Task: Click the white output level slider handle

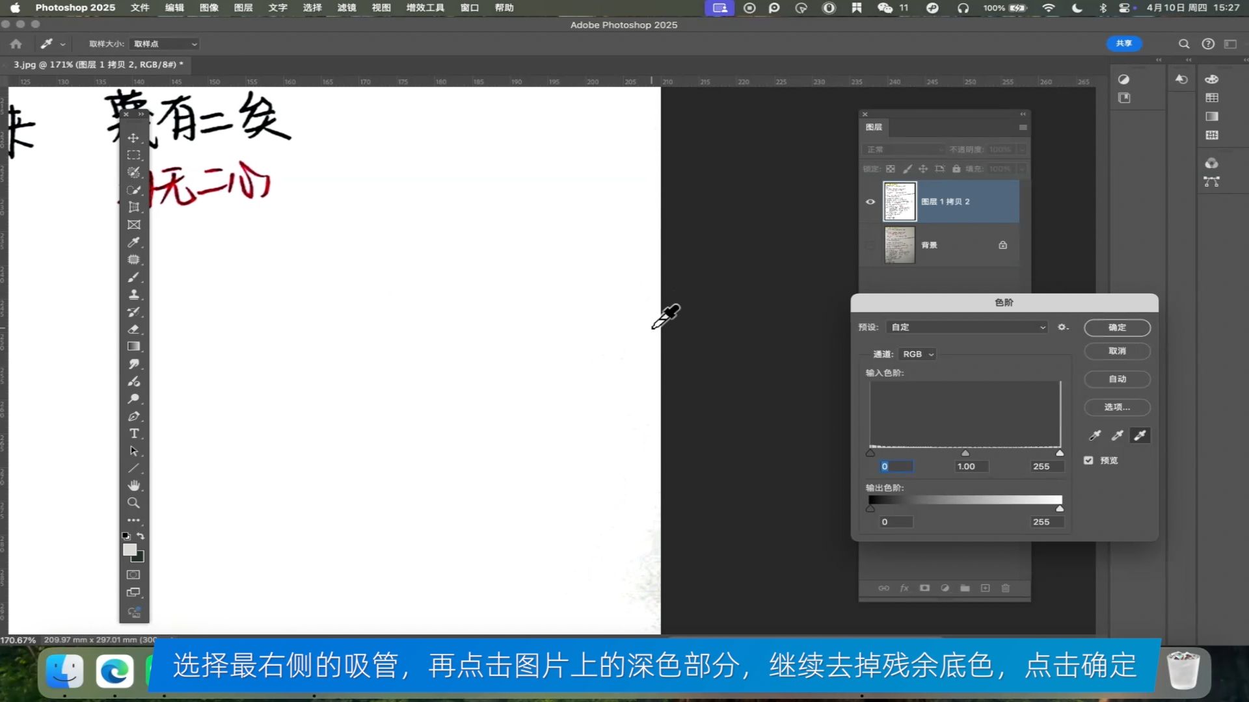Action: (x=1060, y=509)
